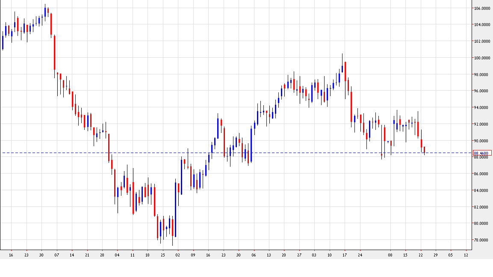The height and width of the screenshot is (277, 493).
Task: Click date label 18 on time axis
Action: (148, 255)
